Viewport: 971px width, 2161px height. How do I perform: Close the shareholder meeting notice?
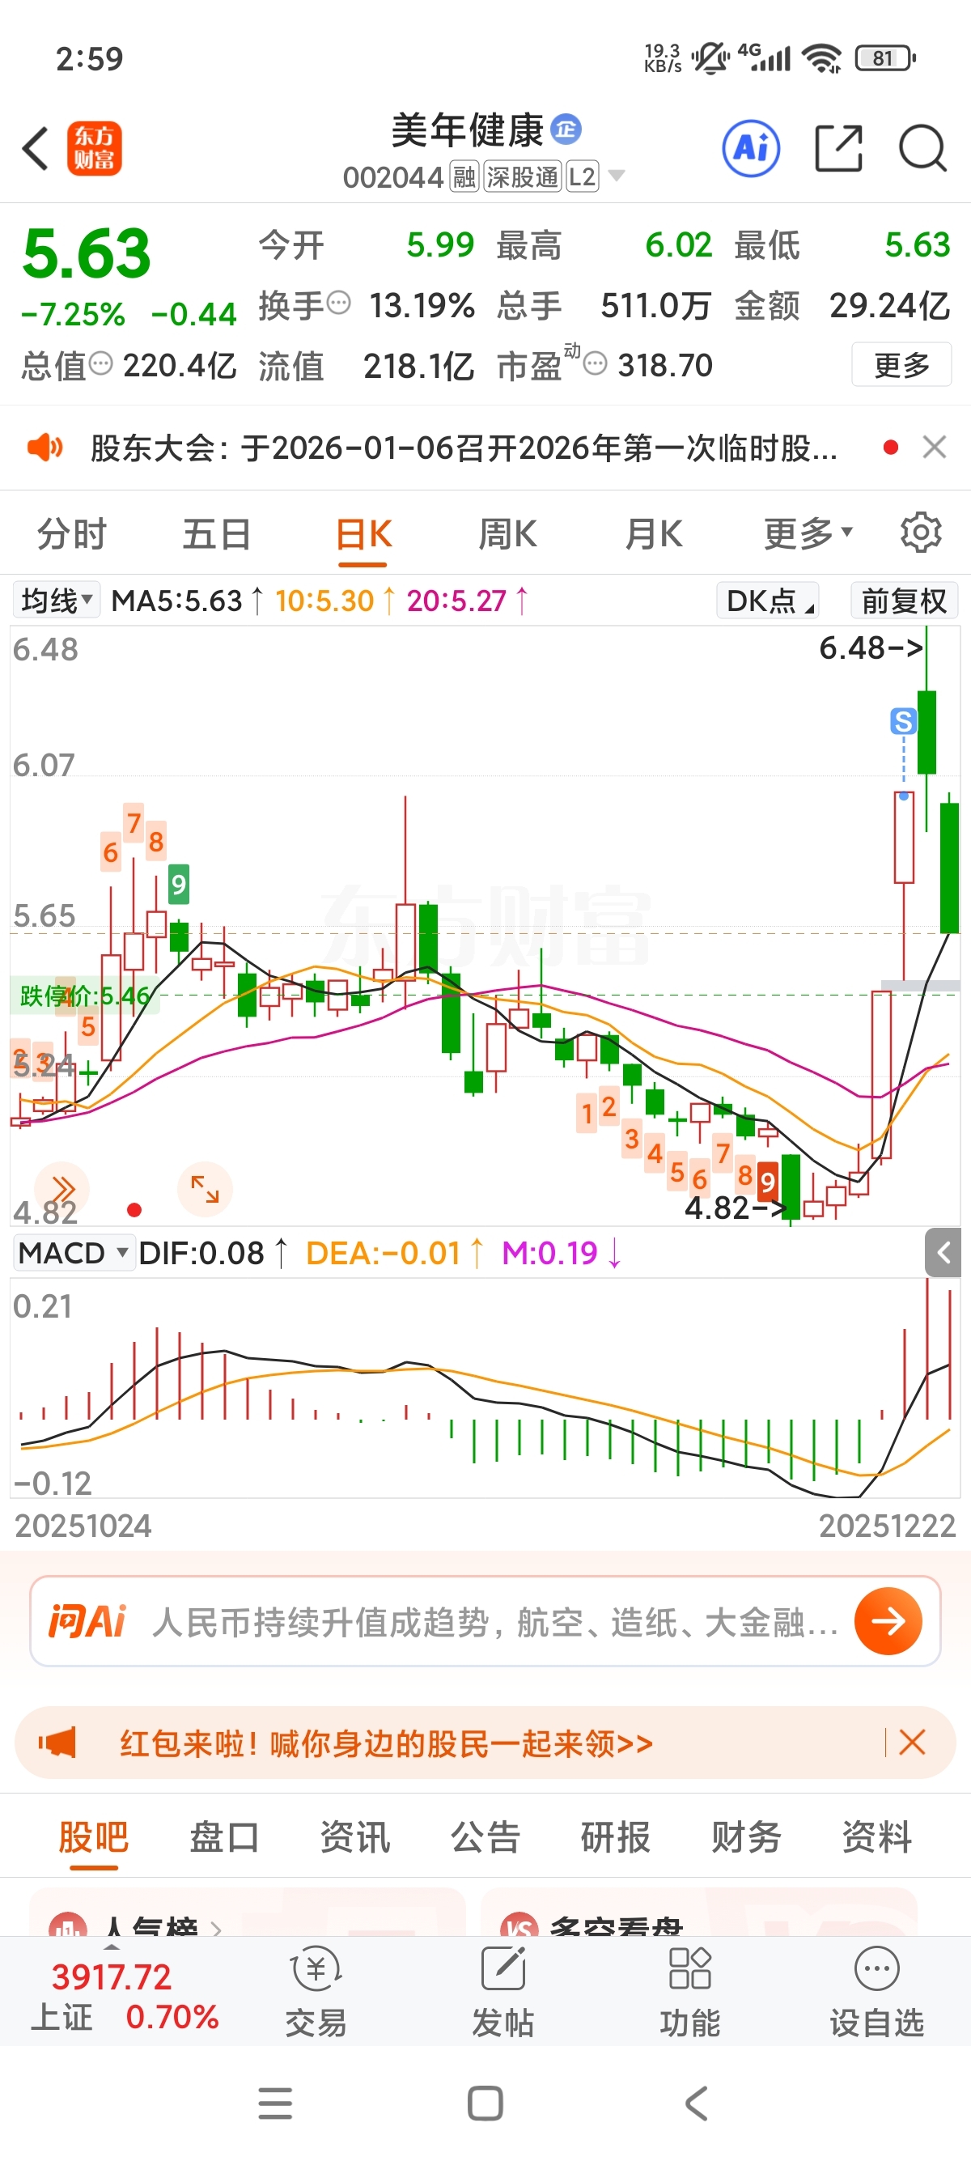[x=934, y=447]
